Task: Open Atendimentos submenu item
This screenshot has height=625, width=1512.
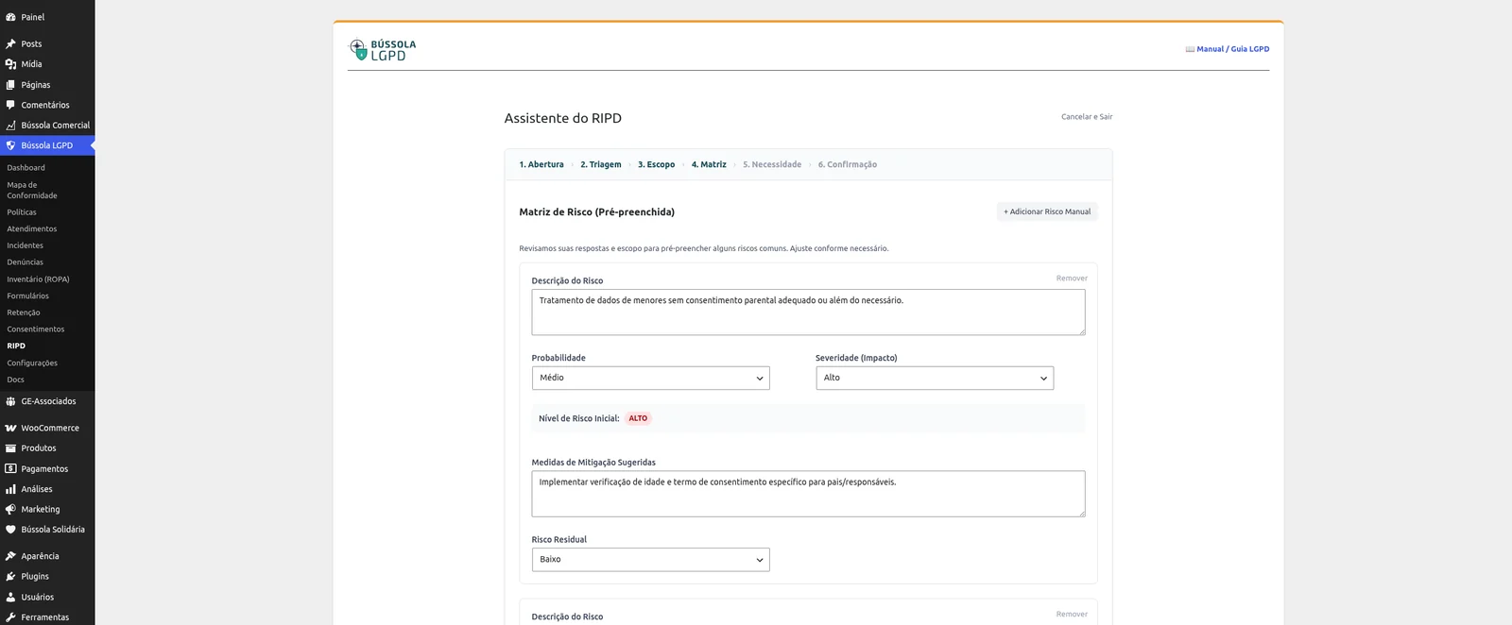Action: tap(32, 229)
